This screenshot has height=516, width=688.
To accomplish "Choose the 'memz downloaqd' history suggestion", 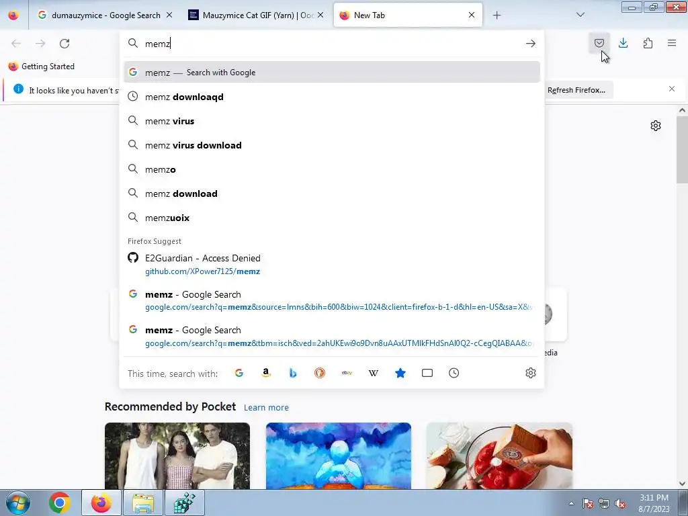I will pos(332,97).
